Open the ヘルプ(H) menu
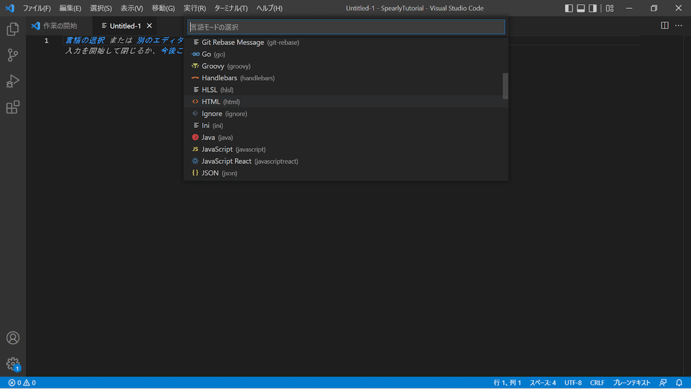 click(269, 8)
